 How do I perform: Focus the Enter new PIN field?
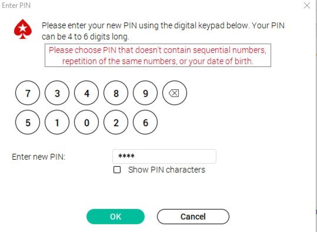coord(164,156)
